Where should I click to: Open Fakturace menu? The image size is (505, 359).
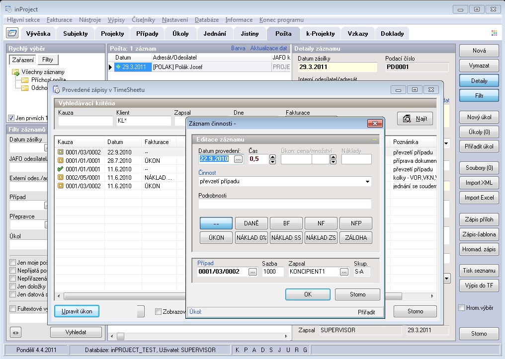(59, 20)
